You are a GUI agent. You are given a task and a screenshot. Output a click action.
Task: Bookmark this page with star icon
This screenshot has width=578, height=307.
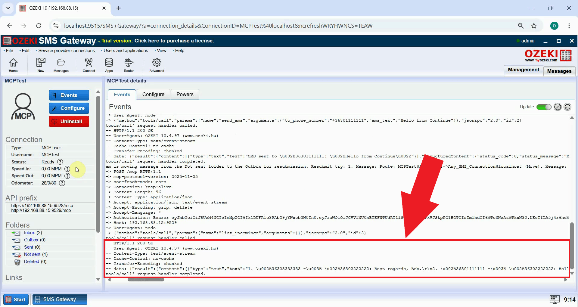tap(534, 26)
